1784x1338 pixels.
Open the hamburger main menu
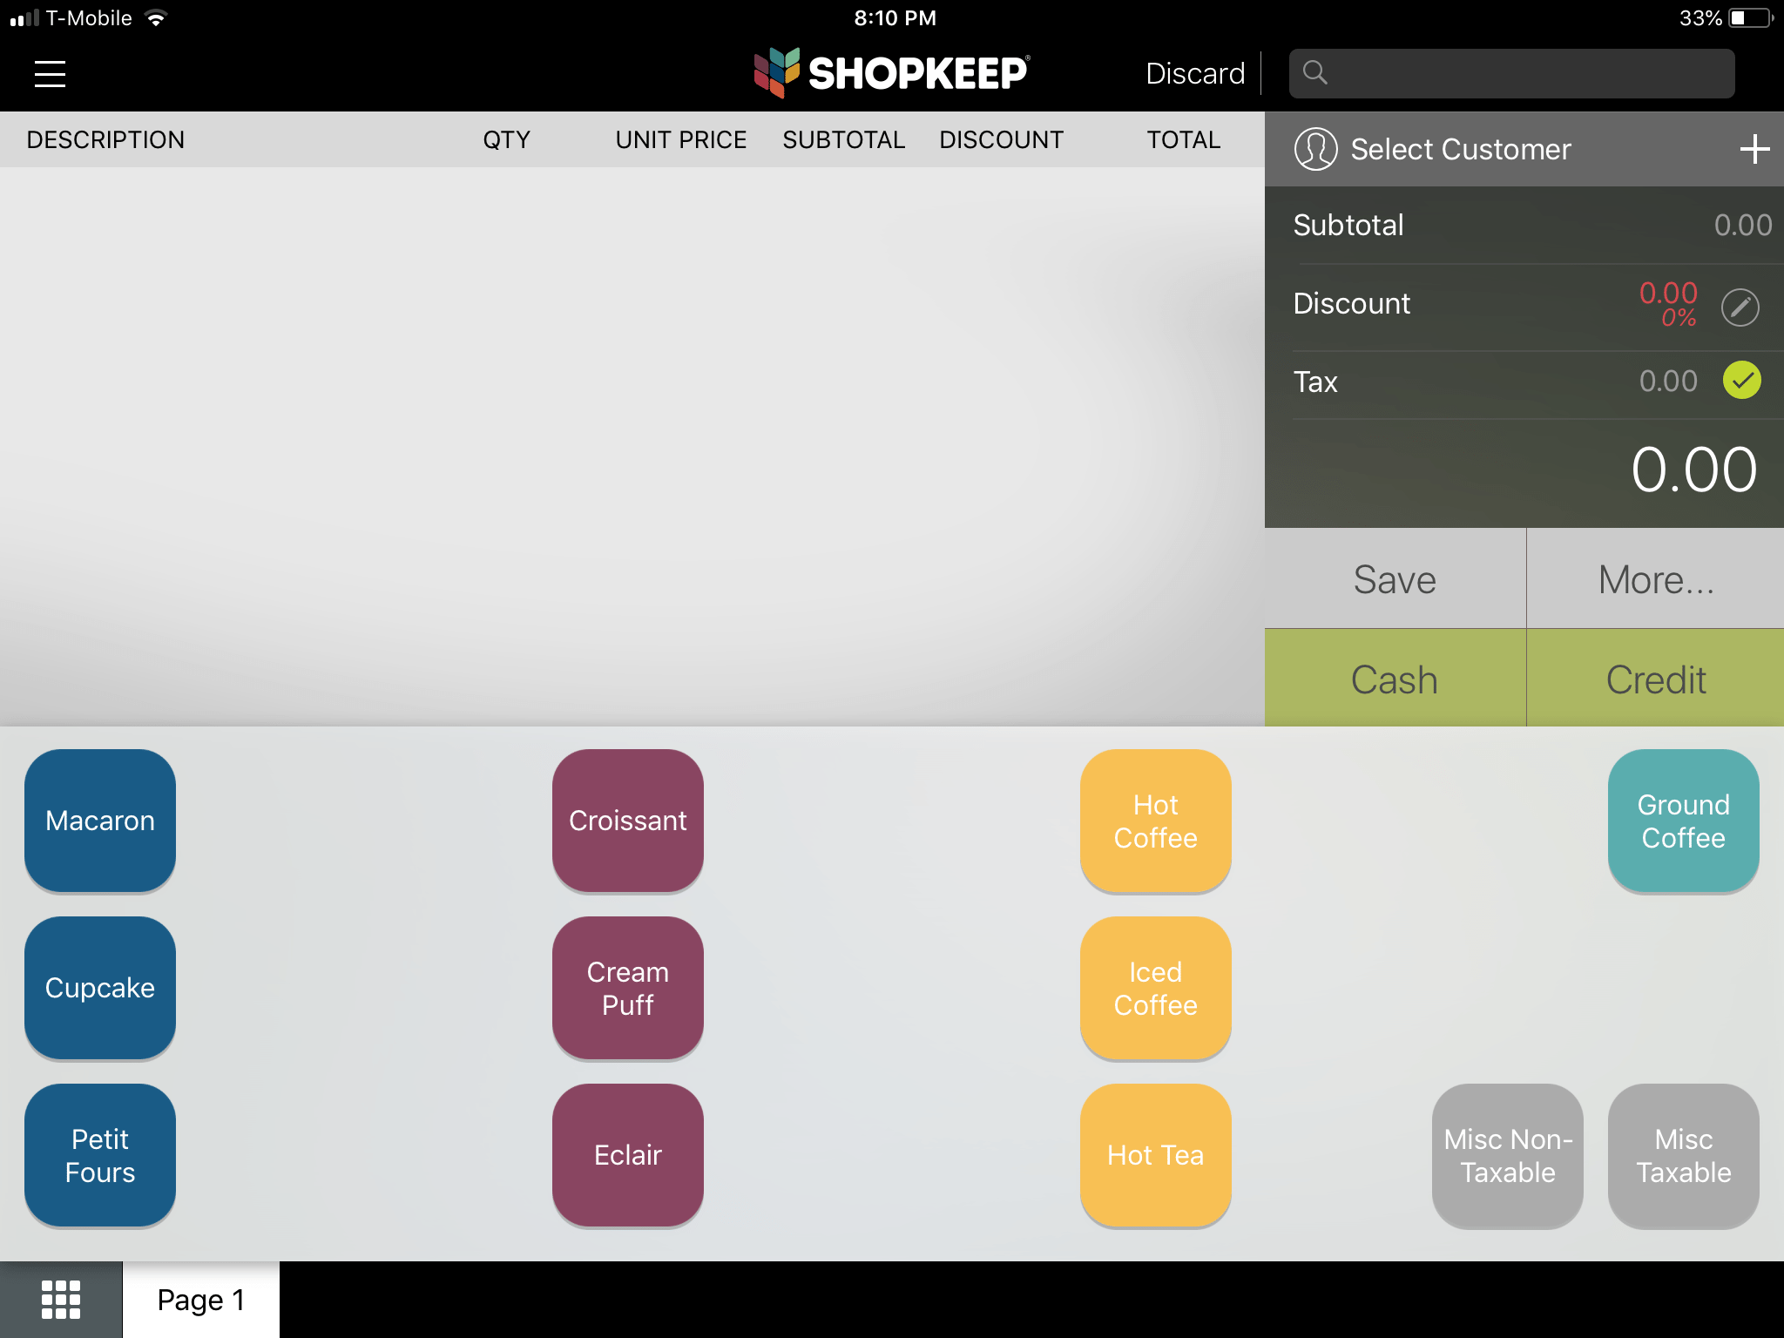(50, 74)
